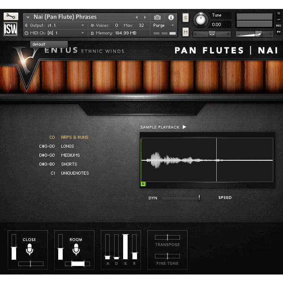Adjust the Attack (A) envelope slider
The image size is (283, 283).
coord(107,247)
